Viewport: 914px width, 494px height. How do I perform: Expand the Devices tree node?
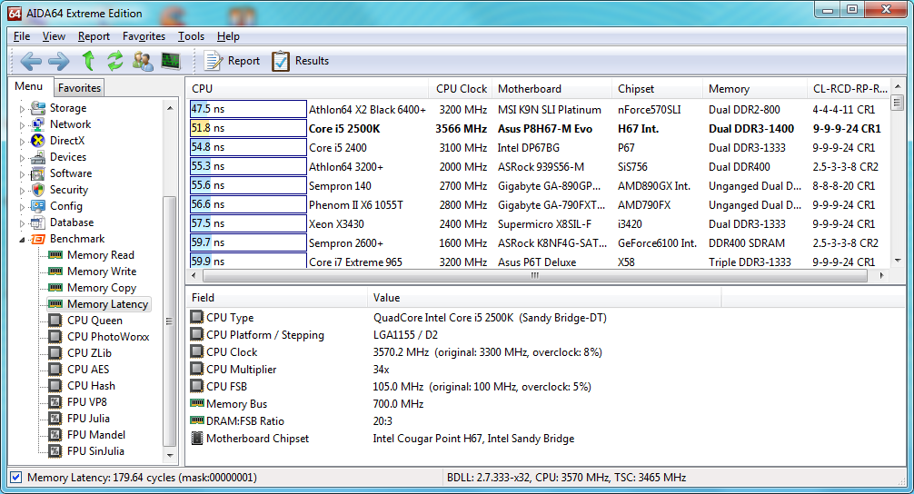(x=22, y=158)
